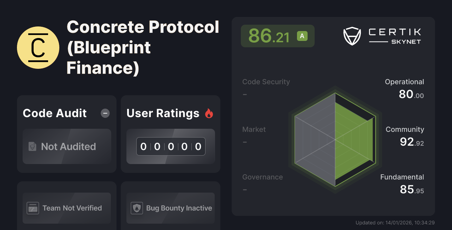Open the CERTIK SKYNET wordmark link
This screenshot has width=452, height=230.
click(x=394, y=35)
